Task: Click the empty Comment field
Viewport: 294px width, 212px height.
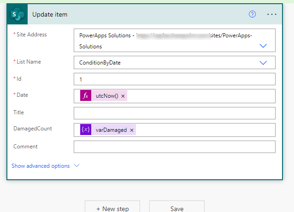Action: coord(174,147)
